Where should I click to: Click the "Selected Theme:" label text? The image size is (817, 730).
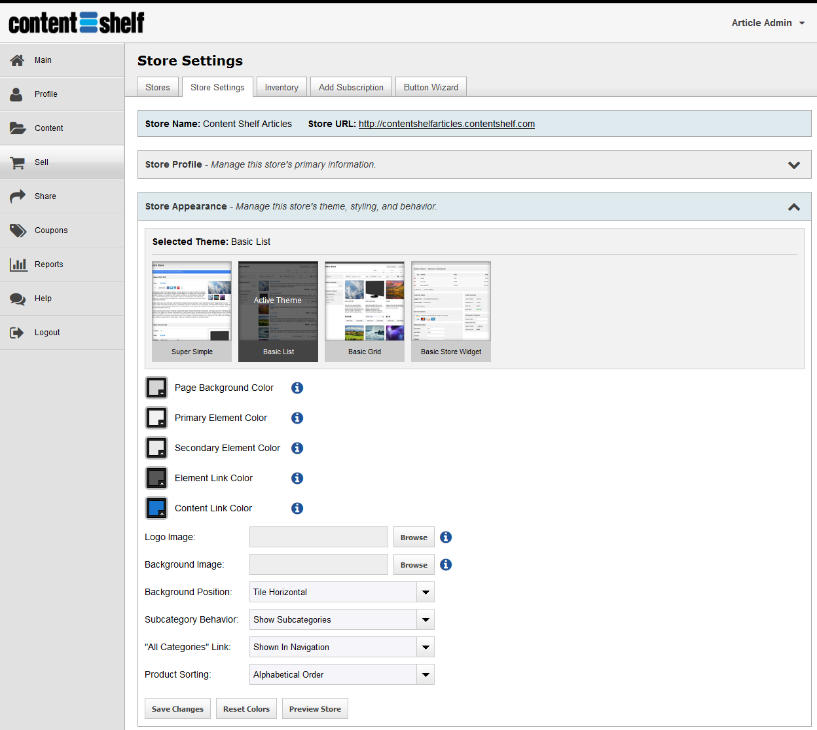pos(191,242)
